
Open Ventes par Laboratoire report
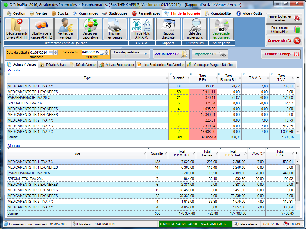(x=90, y=29)
